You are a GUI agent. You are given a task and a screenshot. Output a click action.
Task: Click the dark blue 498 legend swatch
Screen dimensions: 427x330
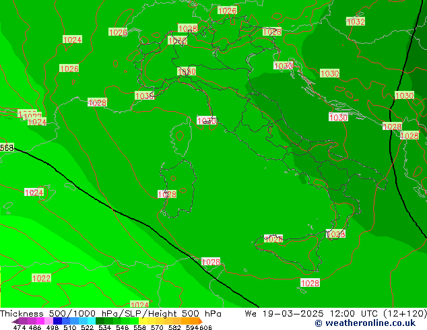(57, 321)
